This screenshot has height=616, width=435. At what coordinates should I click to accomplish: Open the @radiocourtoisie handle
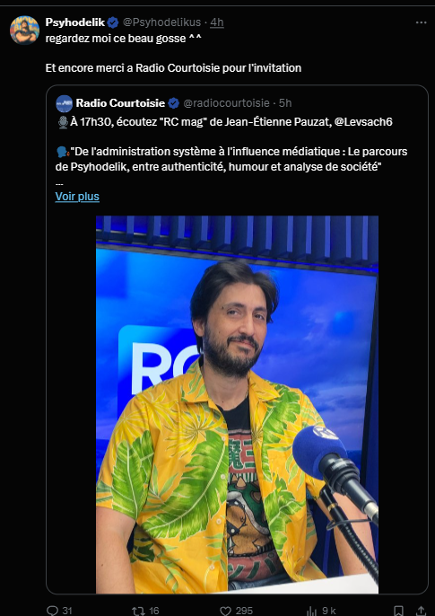[226, 103]
